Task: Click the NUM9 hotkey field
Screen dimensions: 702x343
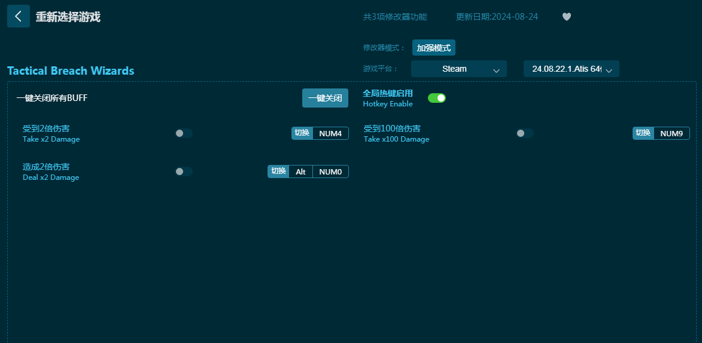Action: click(x=671, y=133)
